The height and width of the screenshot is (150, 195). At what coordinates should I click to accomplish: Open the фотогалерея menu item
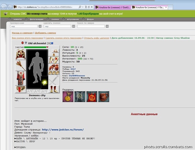pyautogui.click(x=36, y=19)
